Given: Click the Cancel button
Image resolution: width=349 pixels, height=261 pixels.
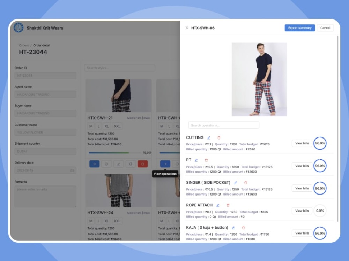Looking at the screenshot, I should coord(325,28).
